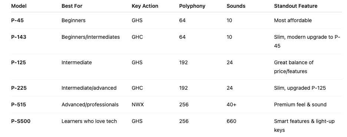Click the 40+ sounds cell
This screenshot has width=347, height=137.
coord(231,105)
